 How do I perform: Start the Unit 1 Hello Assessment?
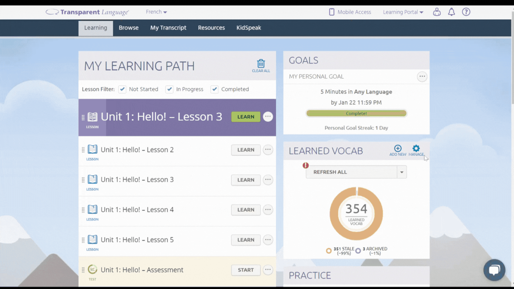point(246,270)
